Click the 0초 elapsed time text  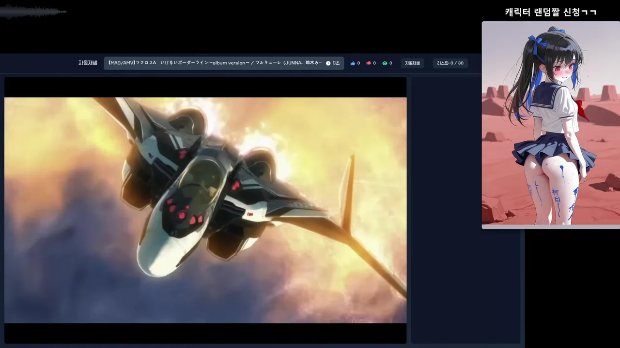336,63
